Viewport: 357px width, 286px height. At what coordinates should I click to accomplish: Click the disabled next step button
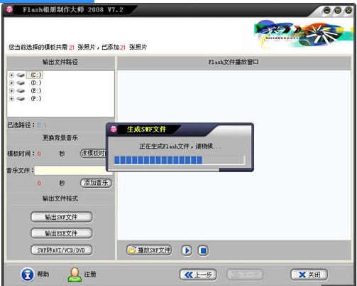pyautogui.click(x=245, y=275)
